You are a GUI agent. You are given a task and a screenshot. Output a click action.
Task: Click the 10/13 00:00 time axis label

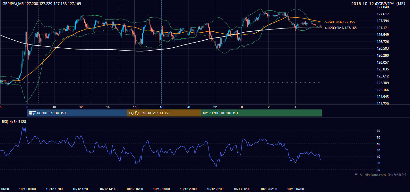[242, 189]
